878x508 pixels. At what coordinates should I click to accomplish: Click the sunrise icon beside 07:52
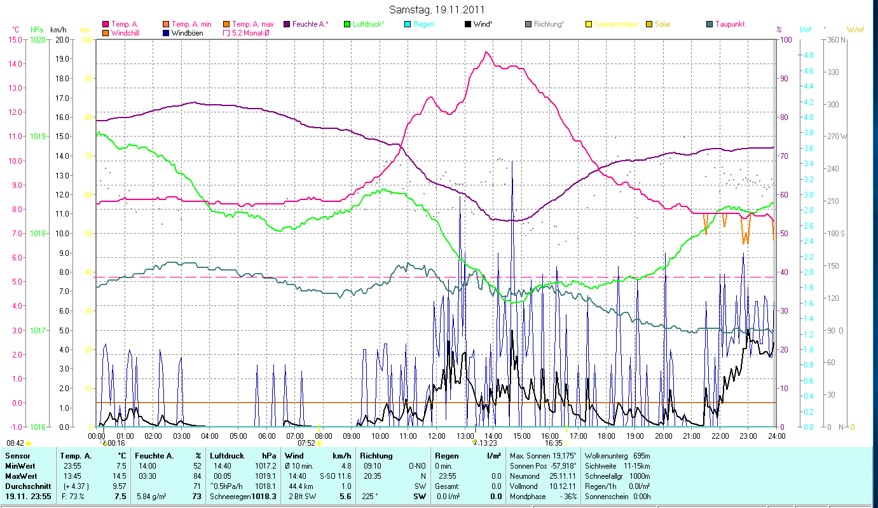tap(320, 443)
